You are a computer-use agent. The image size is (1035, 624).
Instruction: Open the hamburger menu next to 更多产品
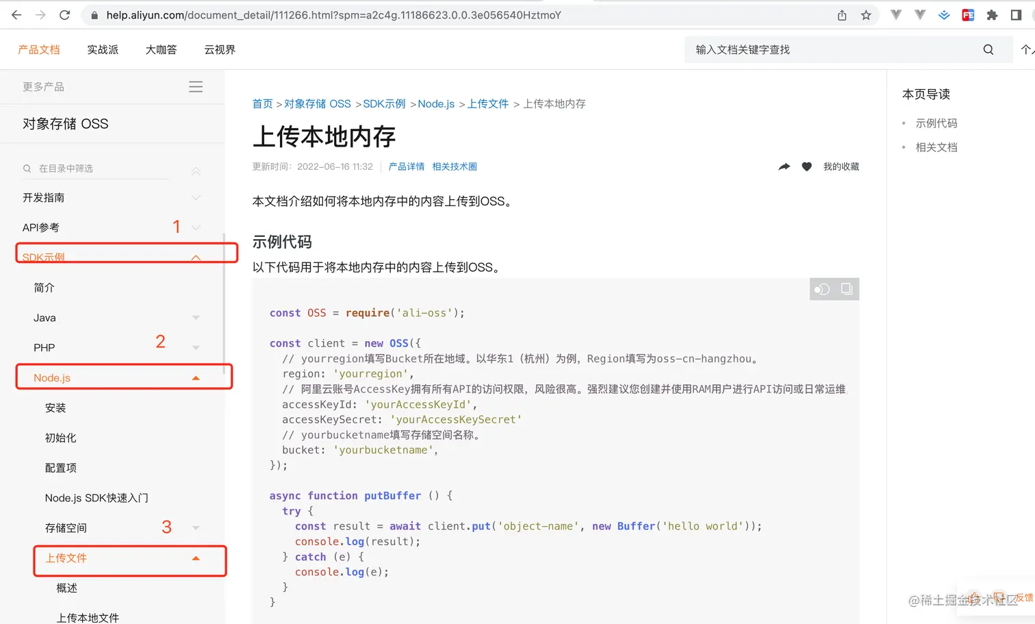[196, 87]
